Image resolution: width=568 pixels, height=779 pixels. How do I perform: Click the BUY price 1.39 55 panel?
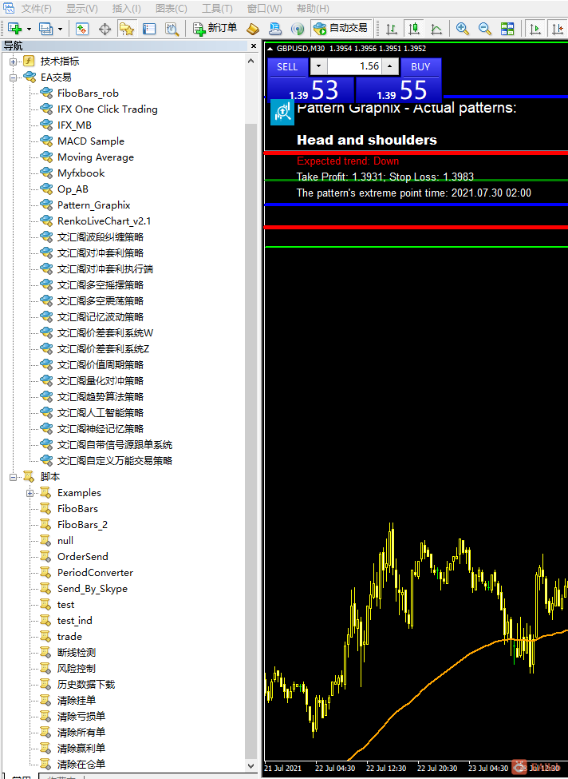coord(398,90)
